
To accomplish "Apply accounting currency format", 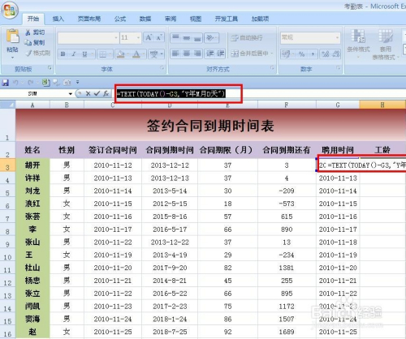I will pyautogui.click(x=286, y=54).
